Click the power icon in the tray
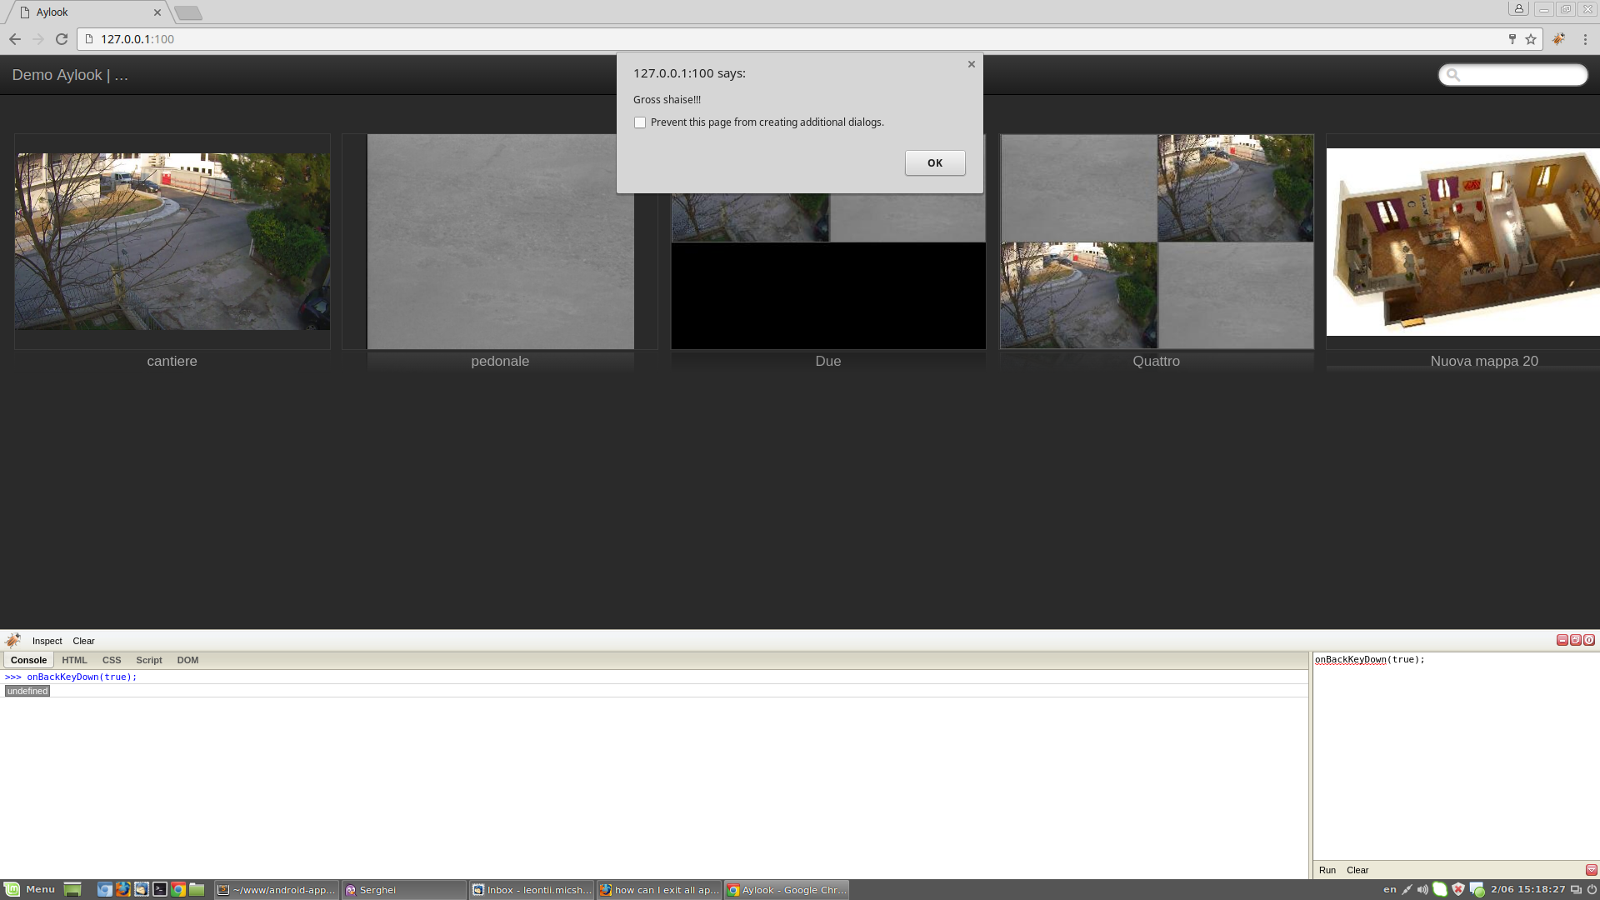 tap(1592, 890)
